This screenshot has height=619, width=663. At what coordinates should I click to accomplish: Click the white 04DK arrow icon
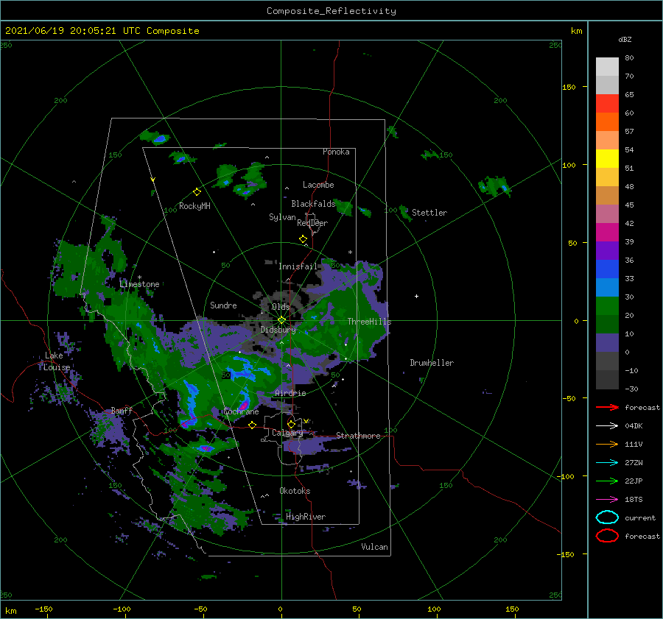[607, 425]
